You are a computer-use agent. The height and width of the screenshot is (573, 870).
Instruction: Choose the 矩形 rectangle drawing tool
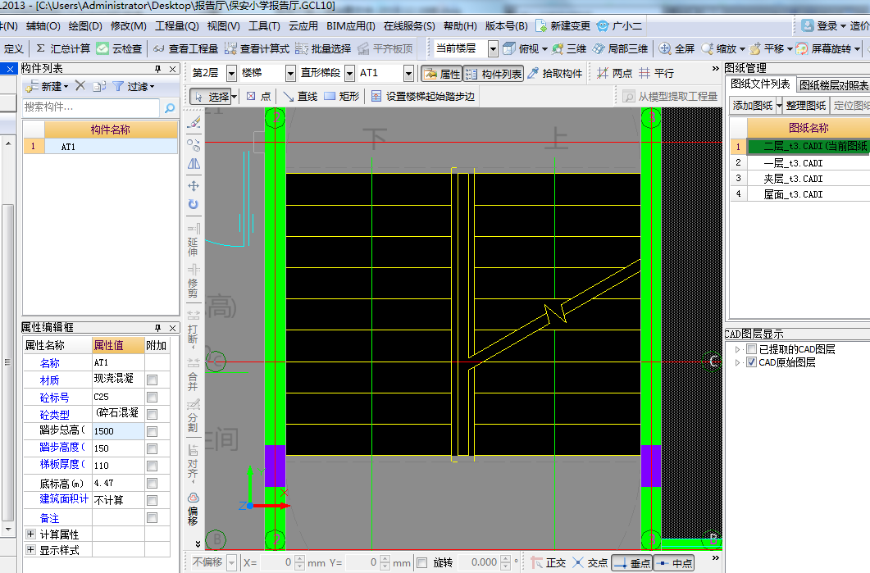pos(342,96)
